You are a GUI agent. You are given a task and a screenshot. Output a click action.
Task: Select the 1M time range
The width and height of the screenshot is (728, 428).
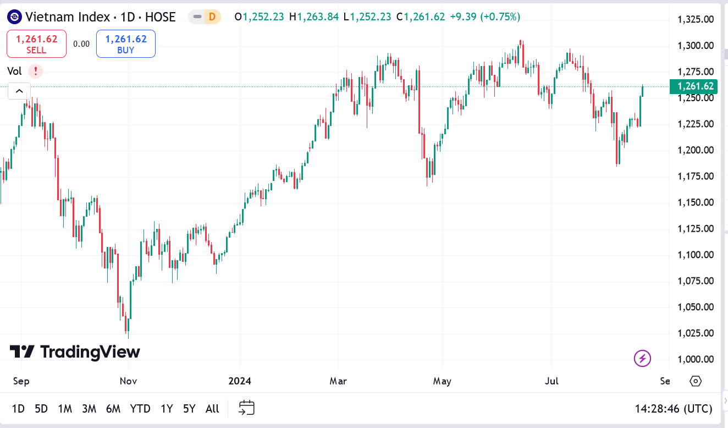[65, 409]
